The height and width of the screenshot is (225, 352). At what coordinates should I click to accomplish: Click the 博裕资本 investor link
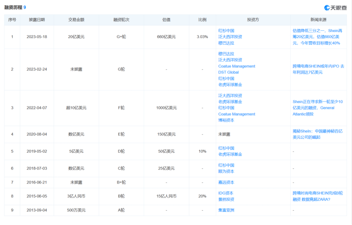point(226,120)
